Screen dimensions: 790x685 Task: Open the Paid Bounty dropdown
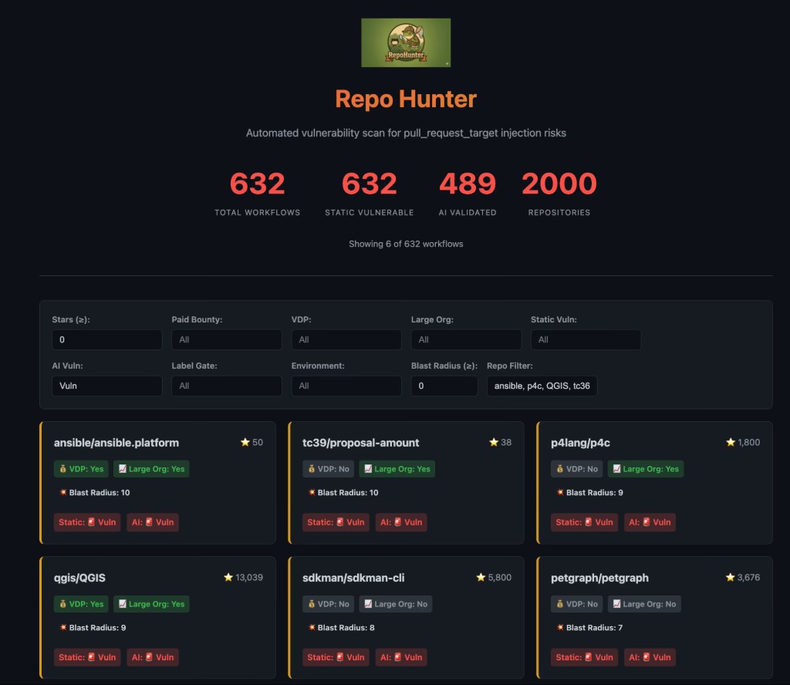coord(226,339)
